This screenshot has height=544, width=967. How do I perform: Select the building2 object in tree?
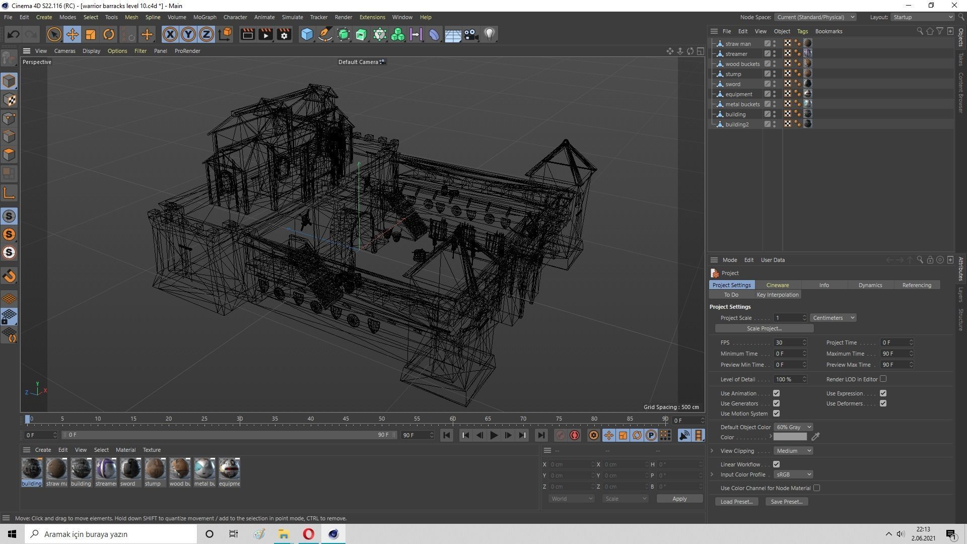[x=737, y=124]
